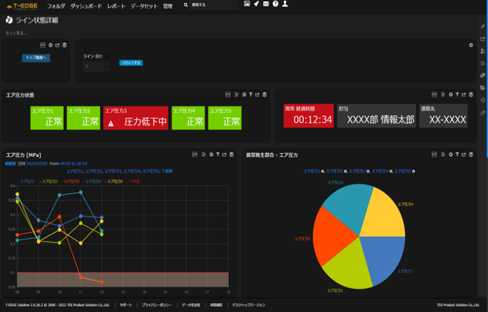Toggle エア圧力5 series in the line chart legend
Screen dimensions: 488x312
[x=114, y=181]
